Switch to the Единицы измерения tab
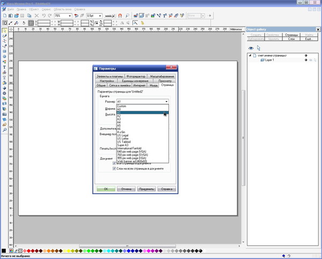Viewport: 322px width, 259px height. (x=135, y=81)
